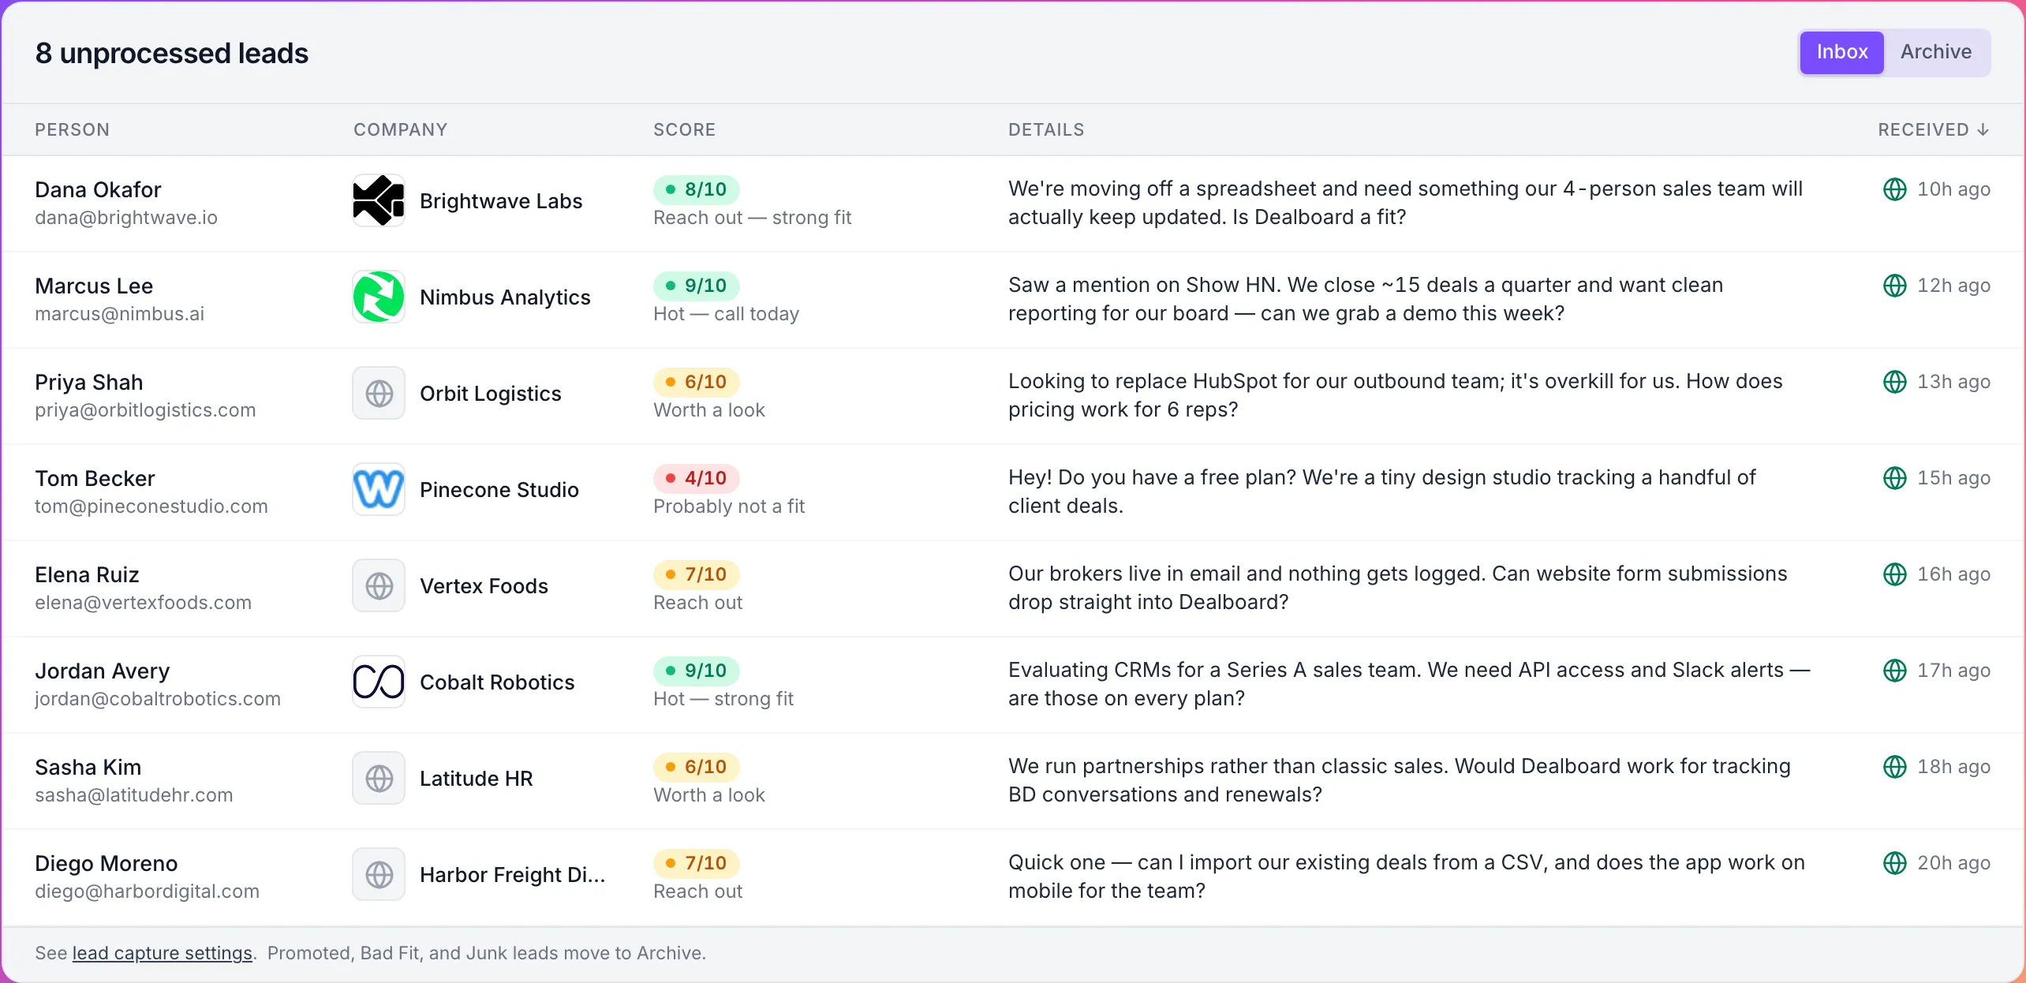Click the web source icon beside 16h ago
The width and height of the screenshot is (2026, 983).
point(1894,574)
